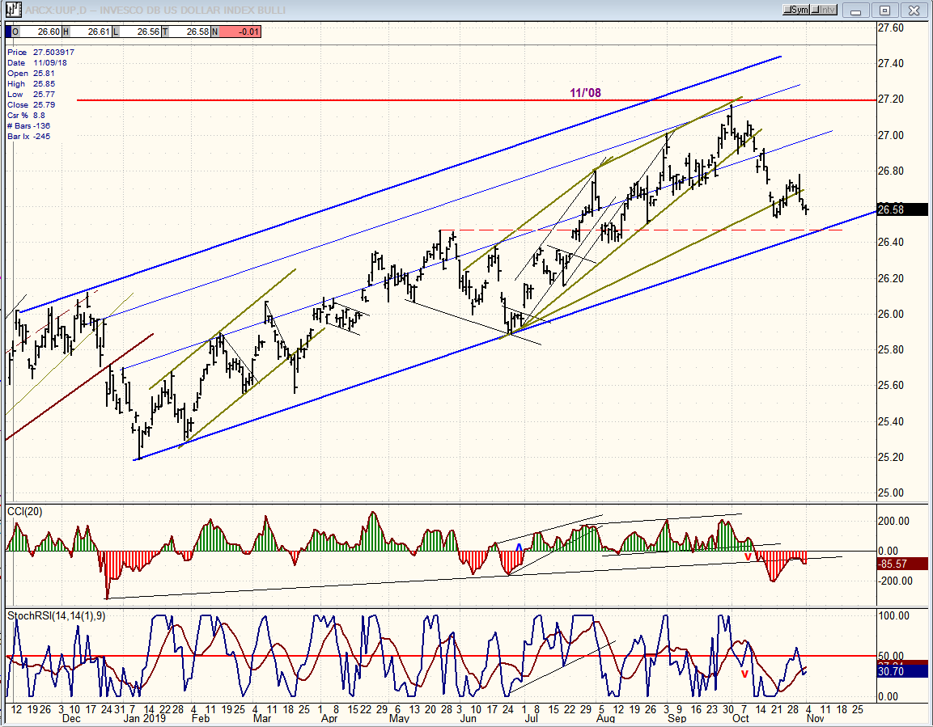Click the blue A marker on CCI panel
This screenshot has height=727, width=933.
click(519, 547)
